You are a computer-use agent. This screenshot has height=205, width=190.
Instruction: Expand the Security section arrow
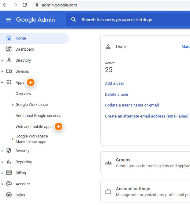[x=2, y=151]
